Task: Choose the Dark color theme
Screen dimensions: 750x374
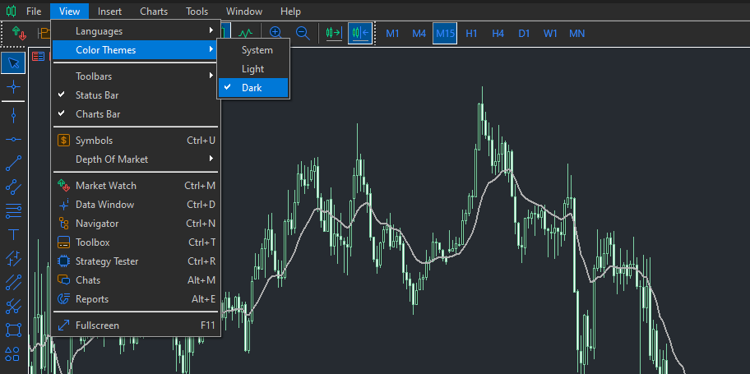Action: coord(253,87)
